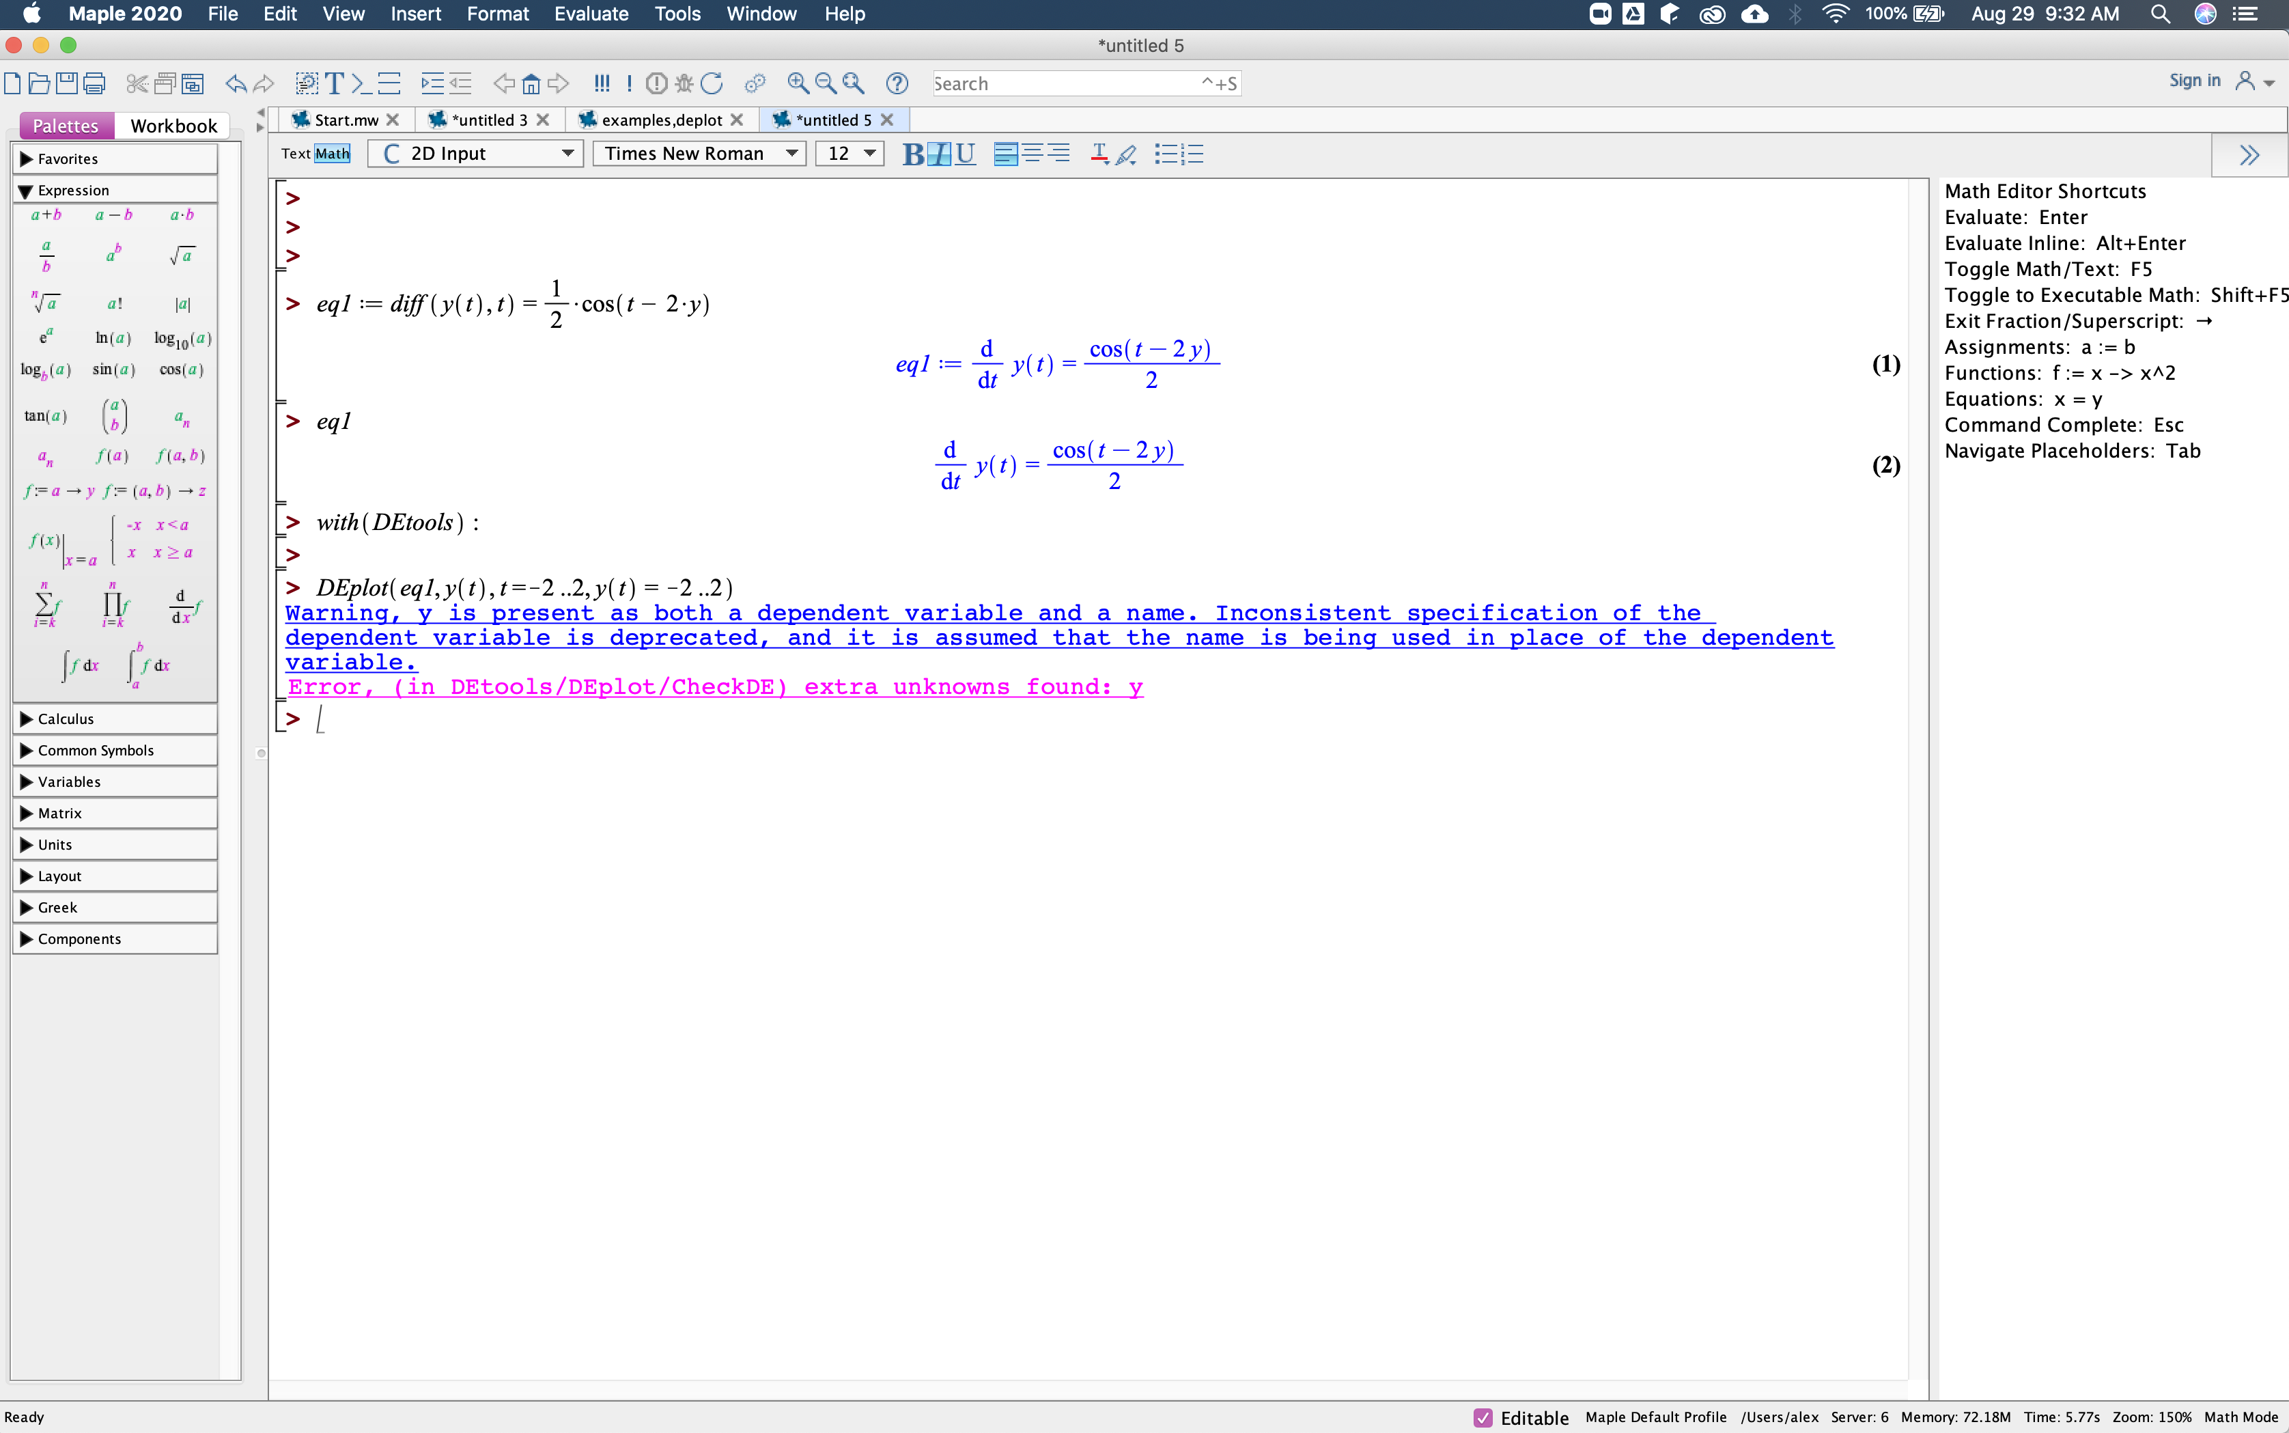Execute entire worksheet with triple exclamation

[x=602, y=83]
